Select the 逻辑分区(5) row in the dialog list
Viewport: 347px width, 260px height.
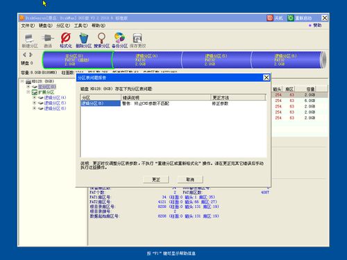tap(173, 103)
